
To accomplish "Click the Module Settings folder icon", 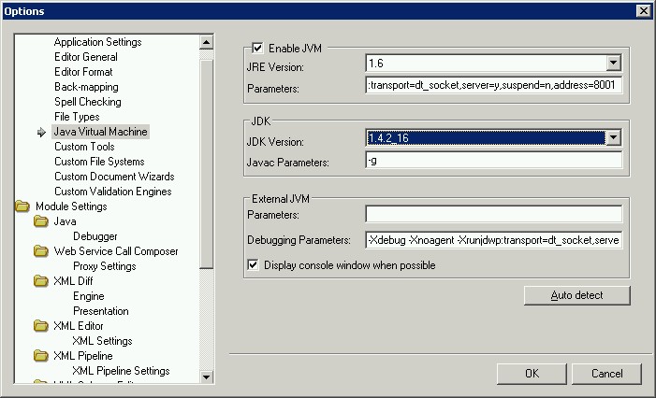I will pos(22,206).
